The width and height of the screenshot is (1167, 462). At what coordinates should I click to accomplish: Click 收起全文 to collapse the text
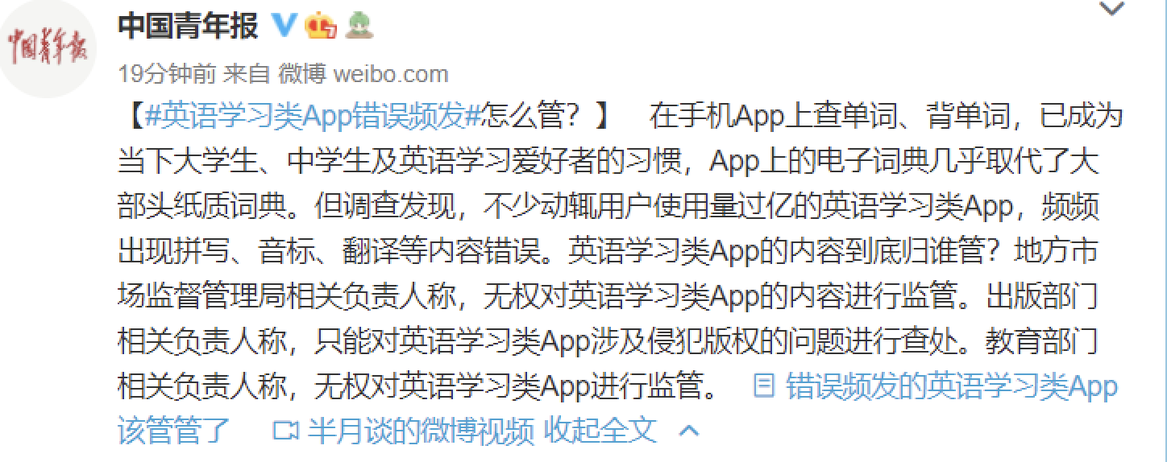pyautogui.click(x=600, y=431)
